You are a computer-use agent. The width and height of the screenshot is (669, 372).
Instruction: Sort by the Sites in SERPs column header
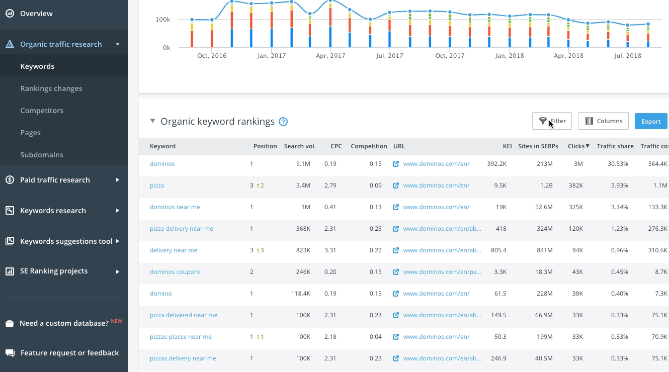pos(539,146)
